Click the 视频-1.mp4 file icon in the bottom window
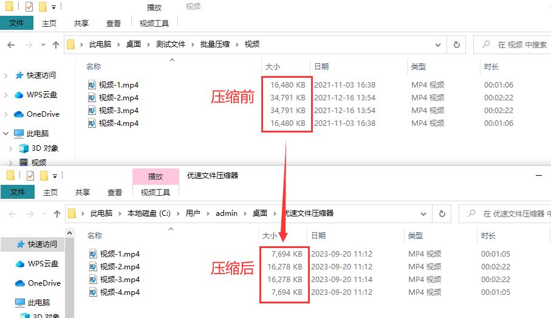Screen dimensions: 551x318 (x=93, y=254)
